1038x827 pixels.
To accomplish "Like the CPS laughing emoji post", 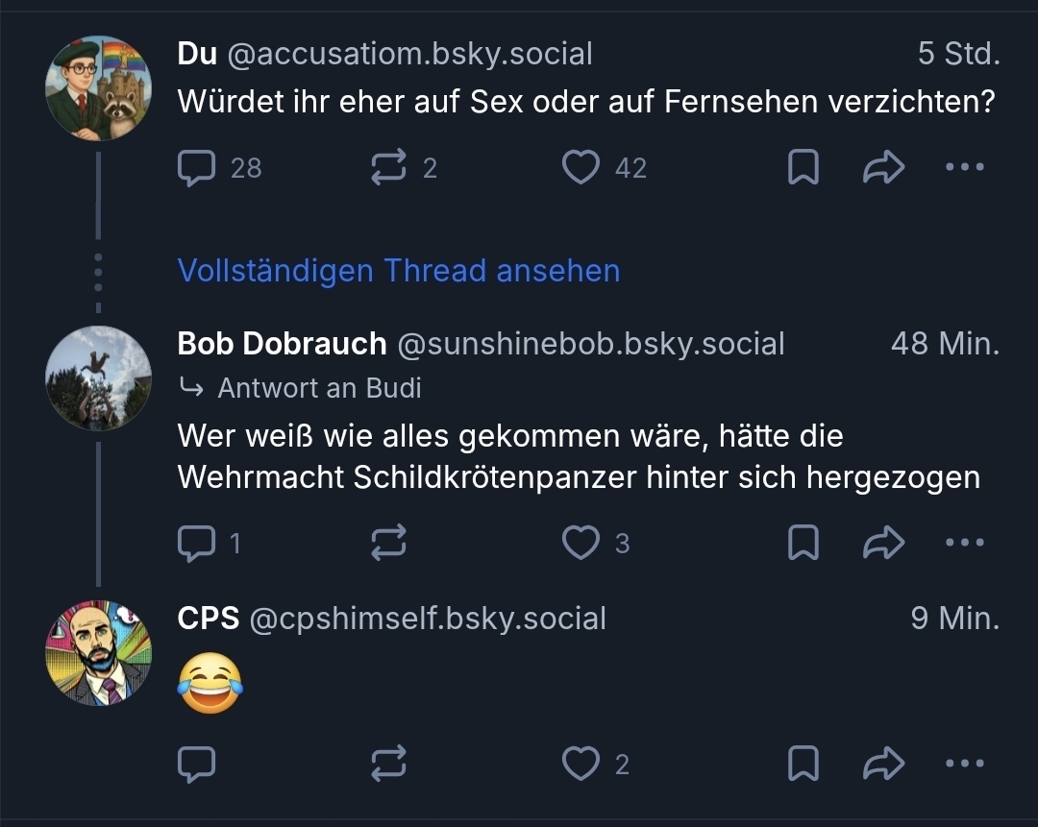I will 581,765.
